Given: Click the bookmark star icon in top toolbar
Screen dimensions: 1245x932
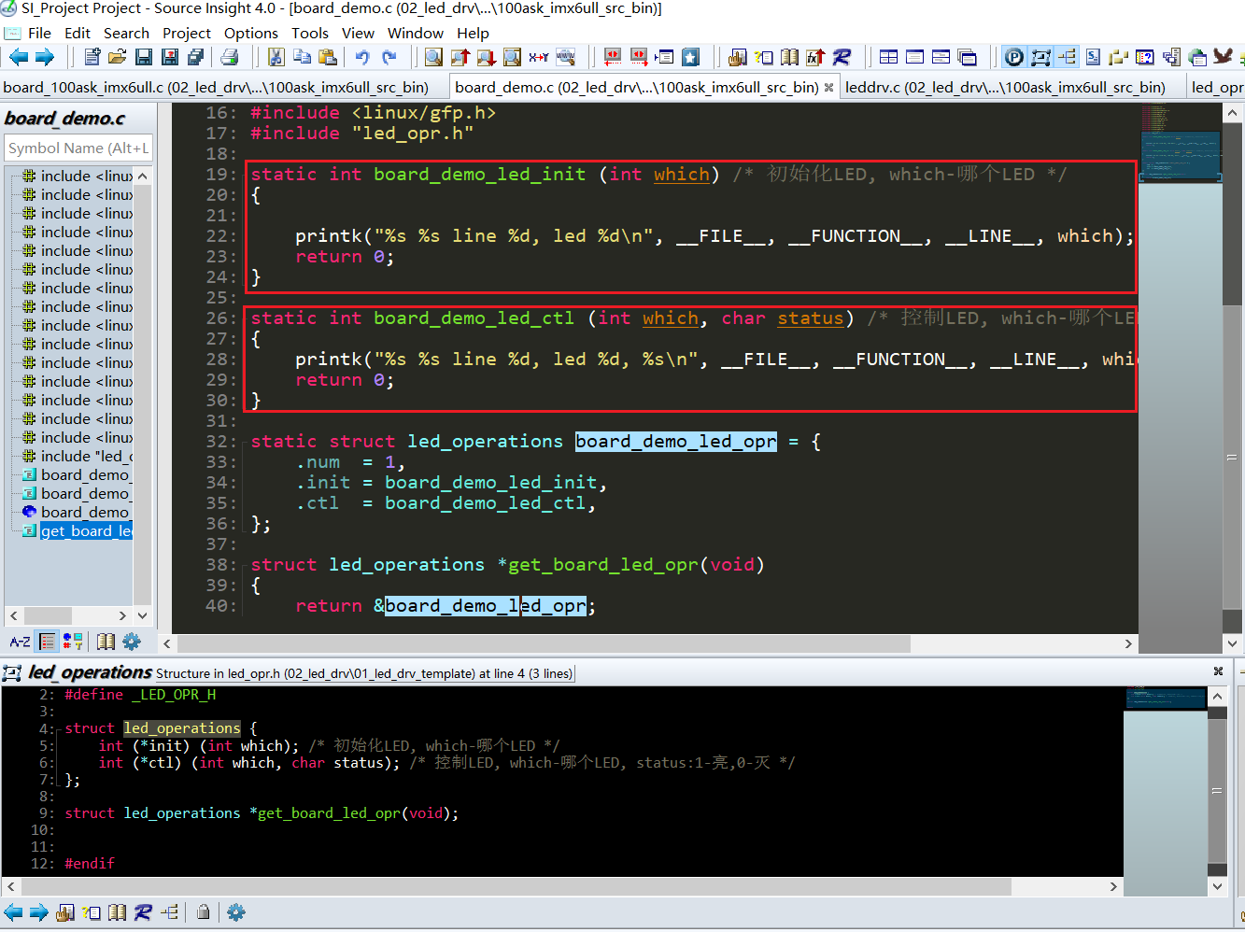Looking at the screenshot, I should tap(690, 57).
